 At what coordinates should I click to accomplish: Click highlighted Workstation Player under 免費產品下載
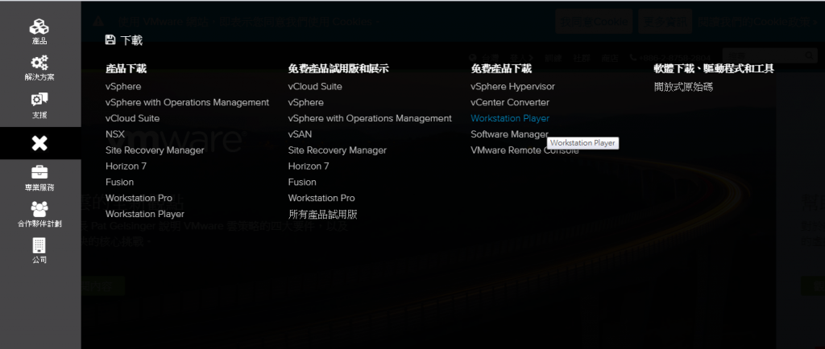tap(510, 118)
